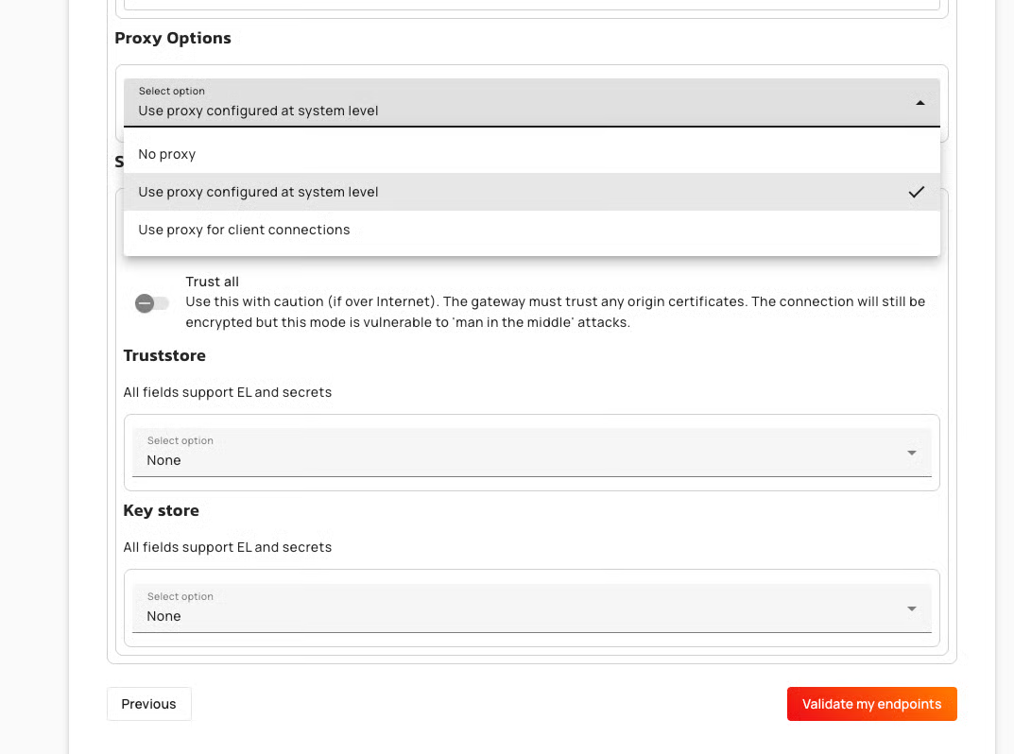The height and width of the screenshot is (754, 1014).
Task: Click the Trust all caution description text
Action: tap(555, 312)
